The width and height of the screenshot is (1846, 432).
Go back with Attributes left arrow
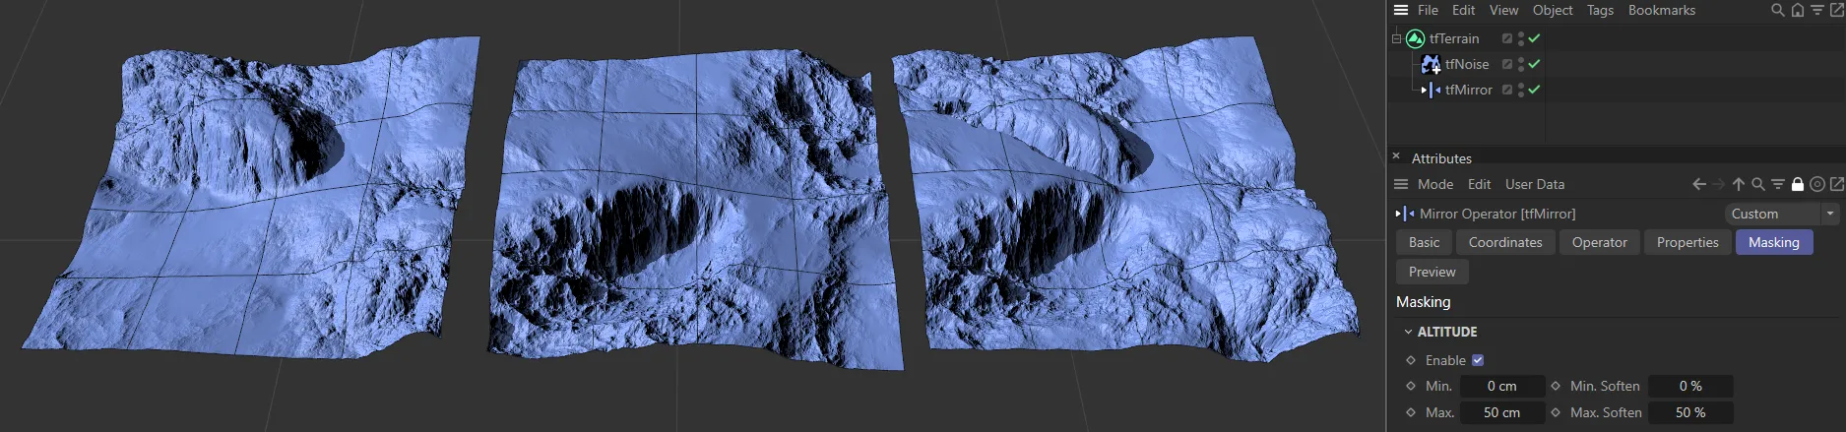[1698, 184]
